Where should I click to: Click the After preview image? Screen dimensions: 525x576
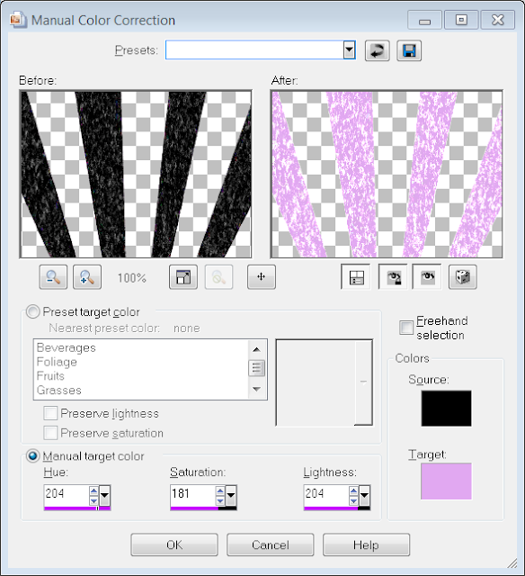pos(387,174)
